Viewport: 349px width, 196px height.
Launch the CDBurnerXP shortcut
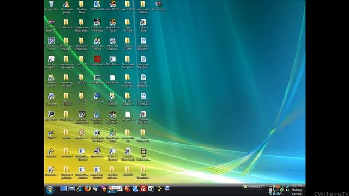(x=97, y=5)
